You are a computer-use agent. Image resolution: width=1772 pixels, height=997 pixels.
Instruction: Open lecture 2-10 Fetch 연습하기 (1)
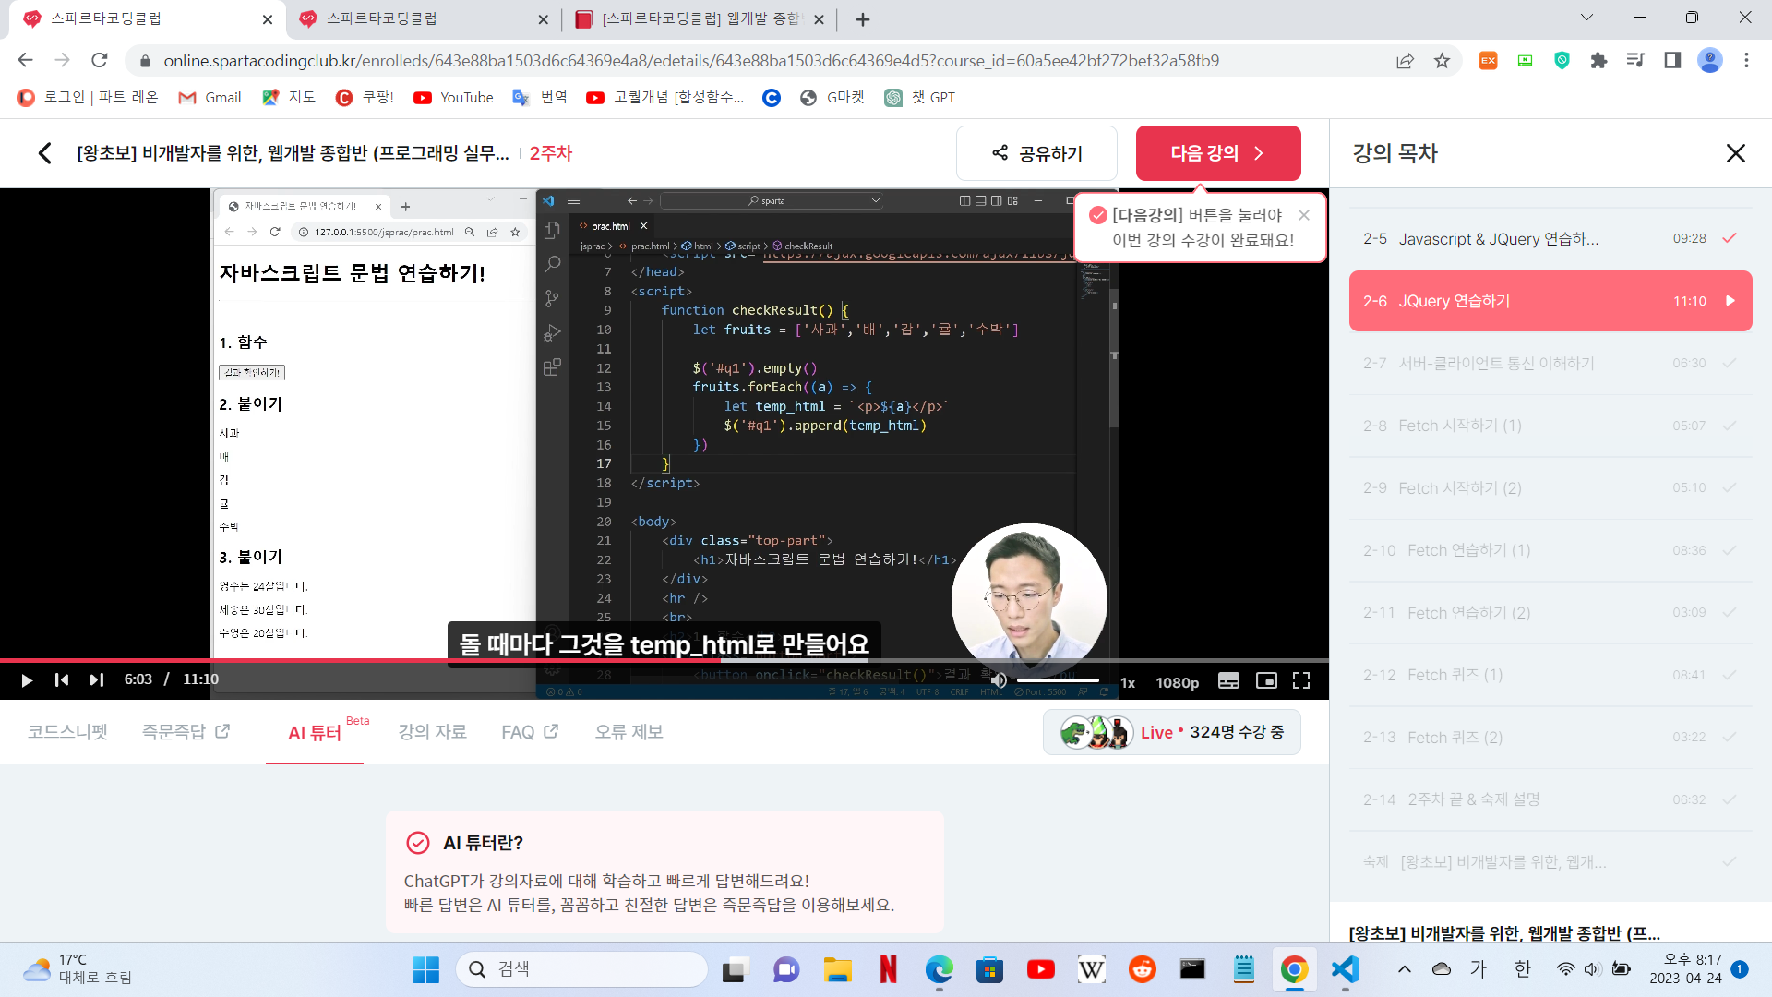1550,550
